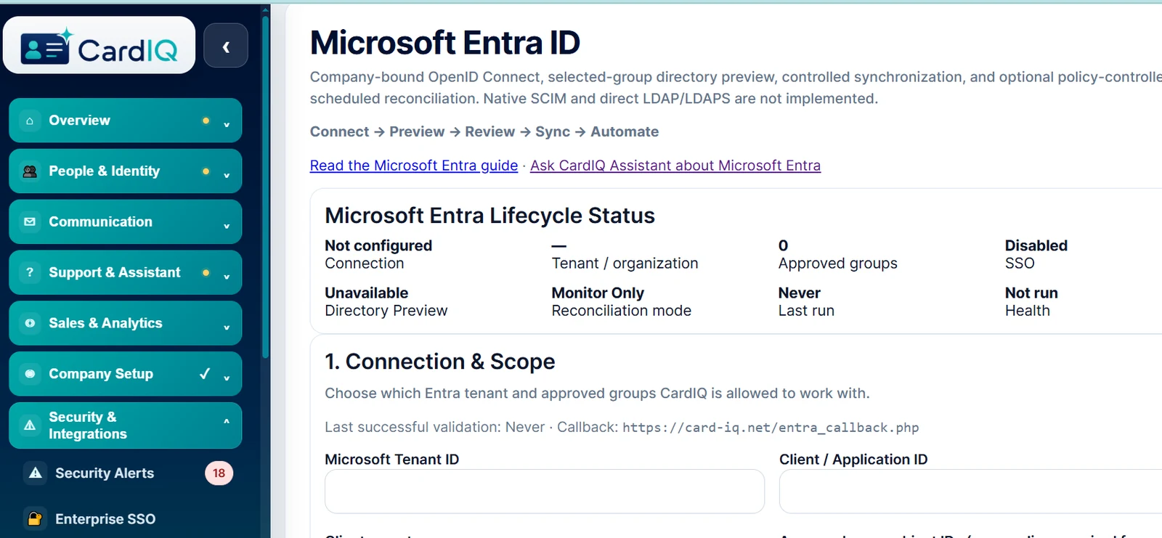Expand the Overview menu chevron
The width and height of the screenshot is (1162, 538).
click(x=227, y=124)
